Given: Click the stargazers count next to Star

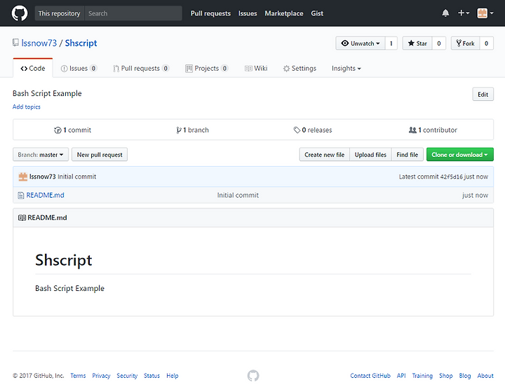Looking at the screenshot, I should (x=438, y=43).
